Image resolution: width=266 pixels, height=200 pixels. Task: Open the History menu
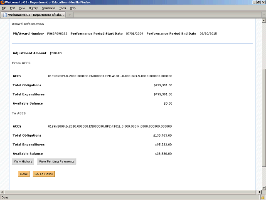[x=33, y=8]
